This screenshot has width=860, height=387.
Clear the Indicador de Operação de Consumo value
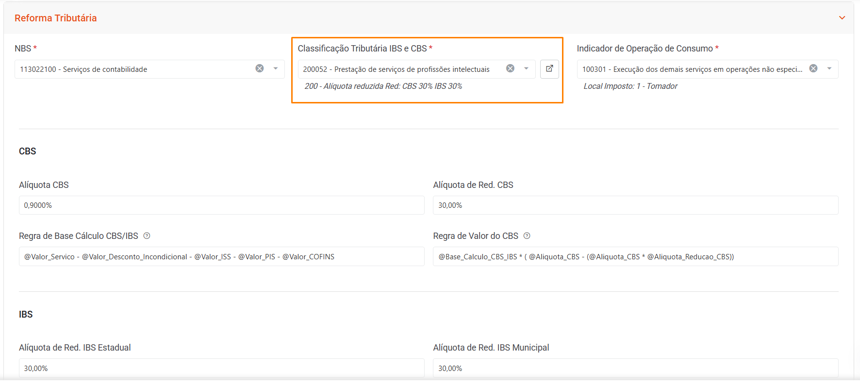pyautogui.click(x=813, y=68)
